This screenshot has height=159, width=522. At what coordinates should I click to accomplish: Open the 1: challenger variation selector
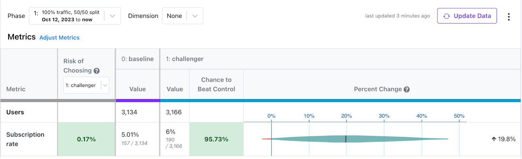pyautogui.click(x=86, y=85)
